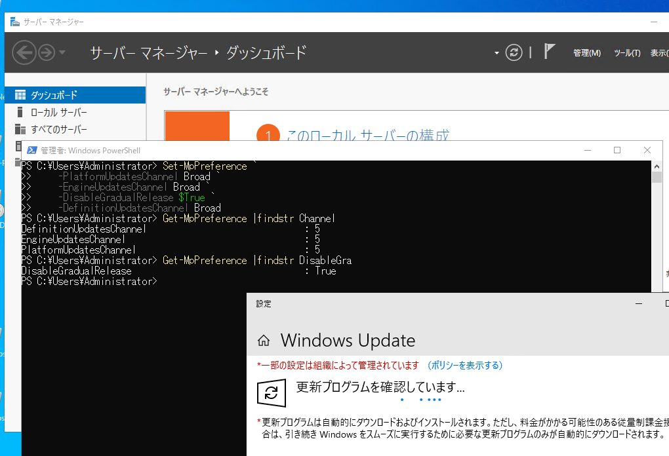This screenshot has width=669, height=456.
Task: Click the back navigation arrow in Server Manager
Action: pos(24,52)
